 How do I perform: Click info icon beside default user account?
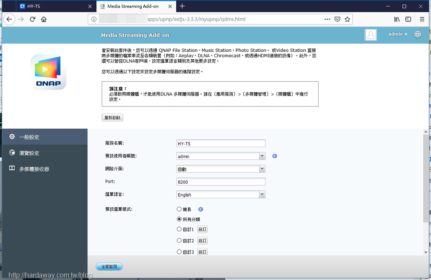pos(274,156)
